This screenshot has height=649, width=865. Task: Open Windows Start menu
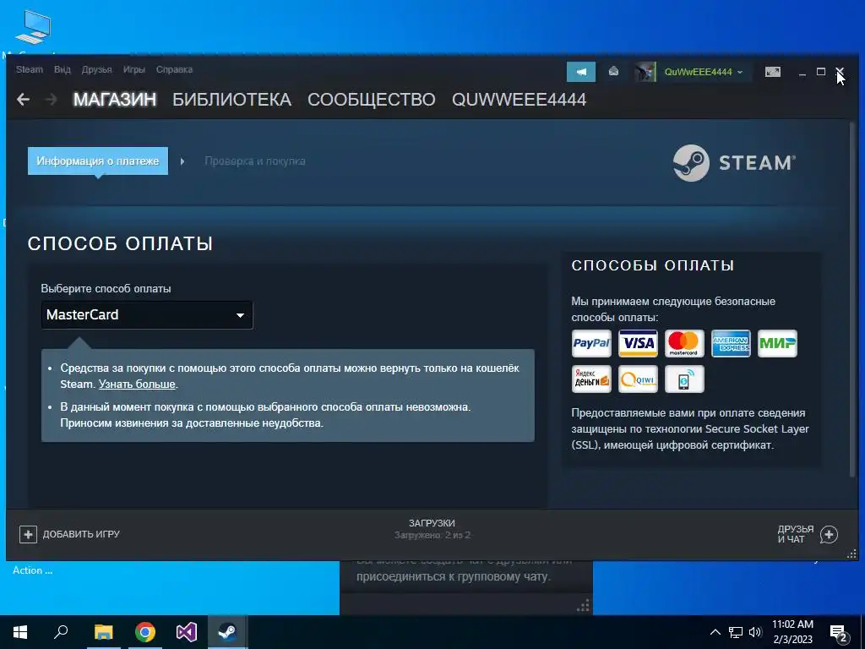20,632
